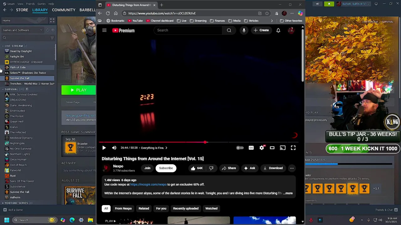Screen dimensions: 401x225
Task: Reload the browser page
Action: (x=108, y=13)
